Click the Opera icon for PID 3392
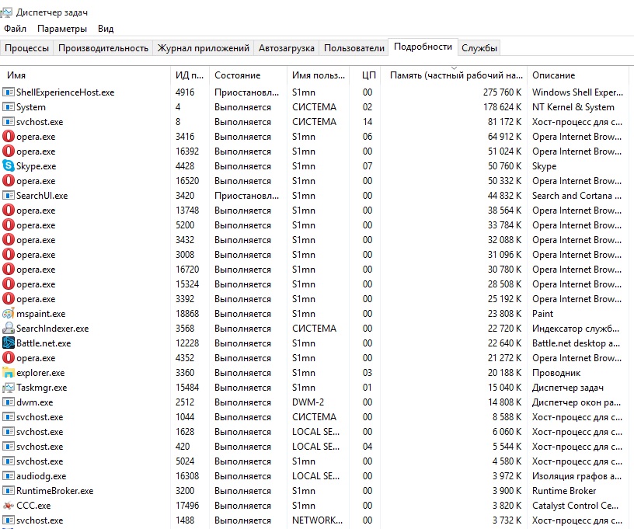The height and width of the screenshot is (529, 634). 8,298
